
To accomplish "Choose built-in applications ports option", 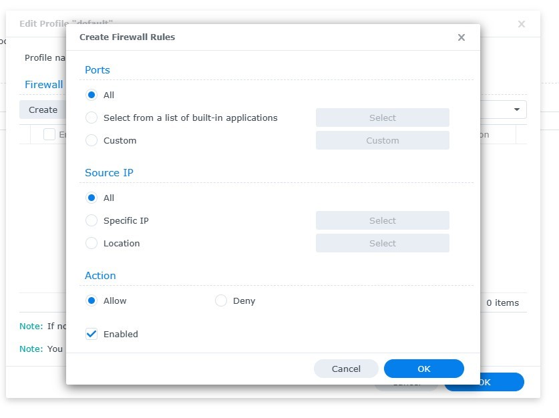I will tap(91, 118).
